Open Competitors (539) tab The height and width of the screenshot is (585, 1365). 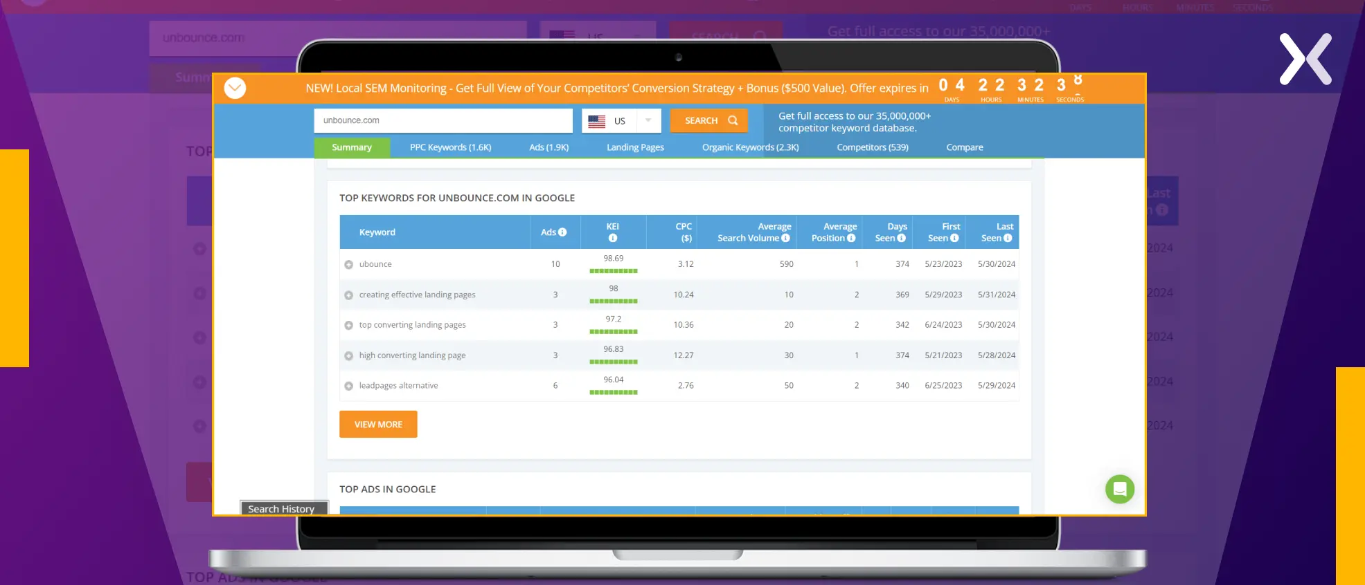(x=872, y=147)
